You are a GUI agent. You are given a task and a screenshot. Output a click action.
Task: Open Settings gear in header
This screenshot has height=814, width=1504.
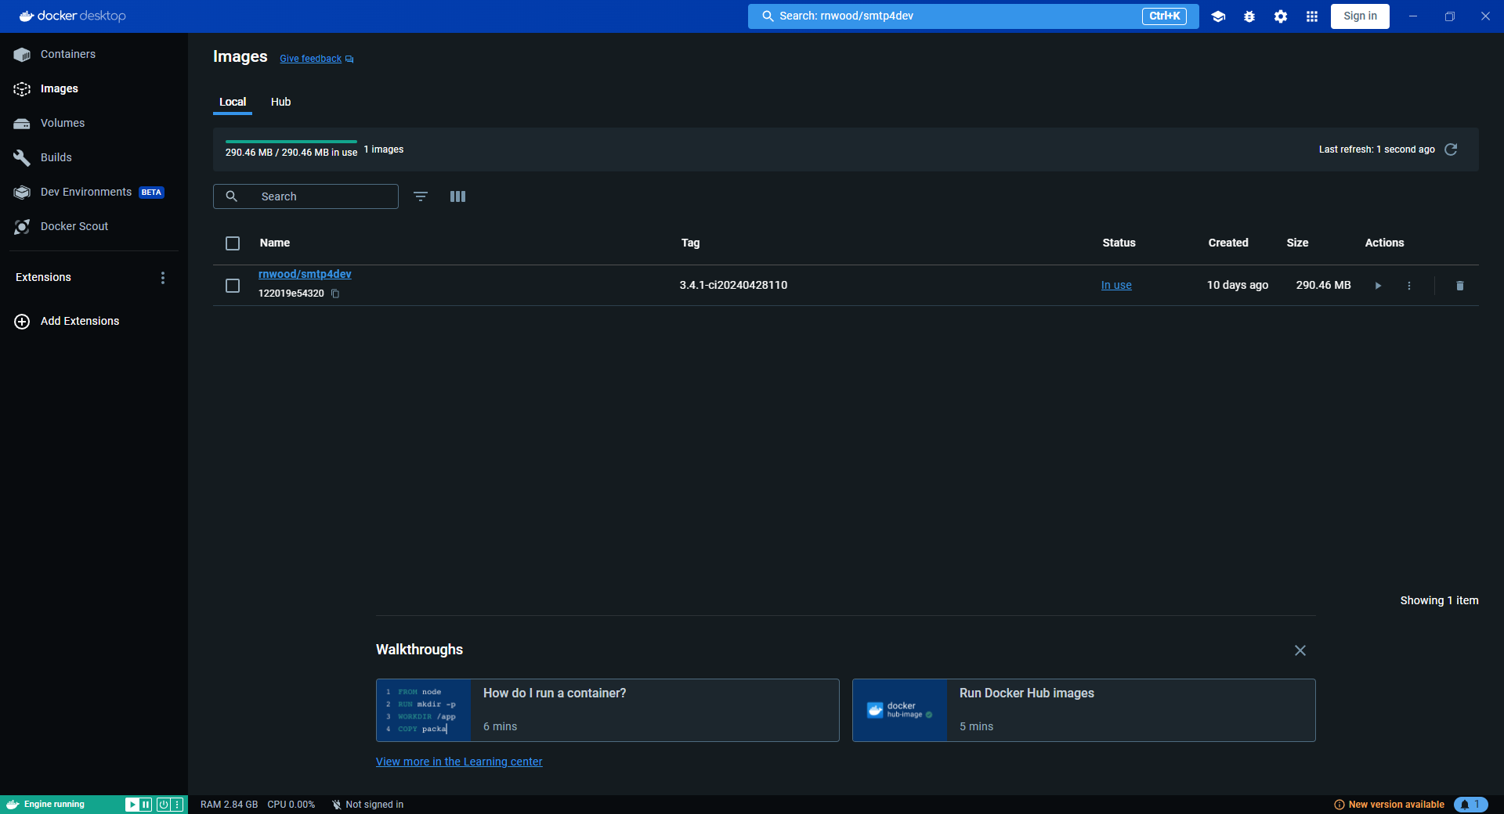tap(1281, 16)
